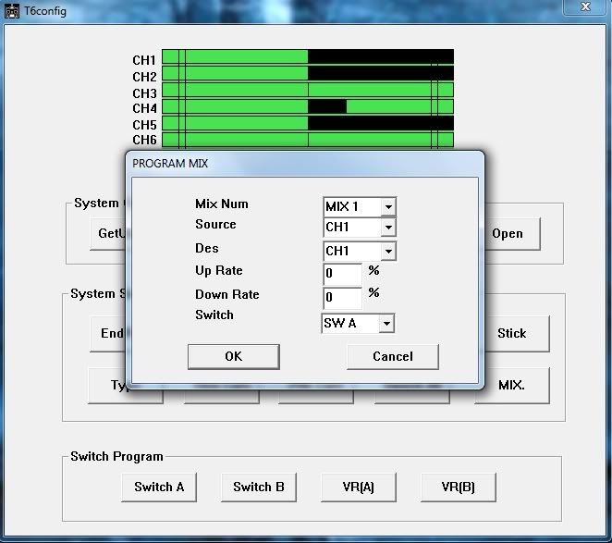The height and width of the screenshot is (543, 612).
Task: Open Switch A program settings
Action: click(x=158, y=487)
